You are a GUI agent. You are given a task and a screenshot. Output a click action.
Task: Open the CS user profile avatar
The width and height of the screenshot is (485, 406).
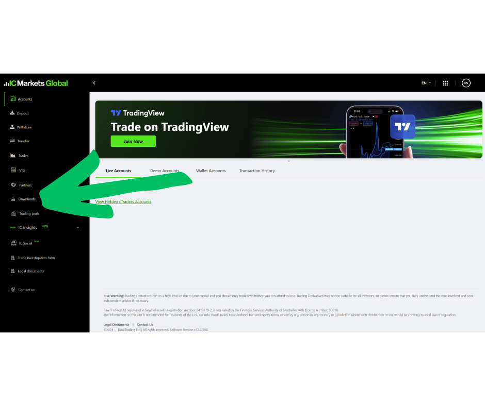(466, 83)
